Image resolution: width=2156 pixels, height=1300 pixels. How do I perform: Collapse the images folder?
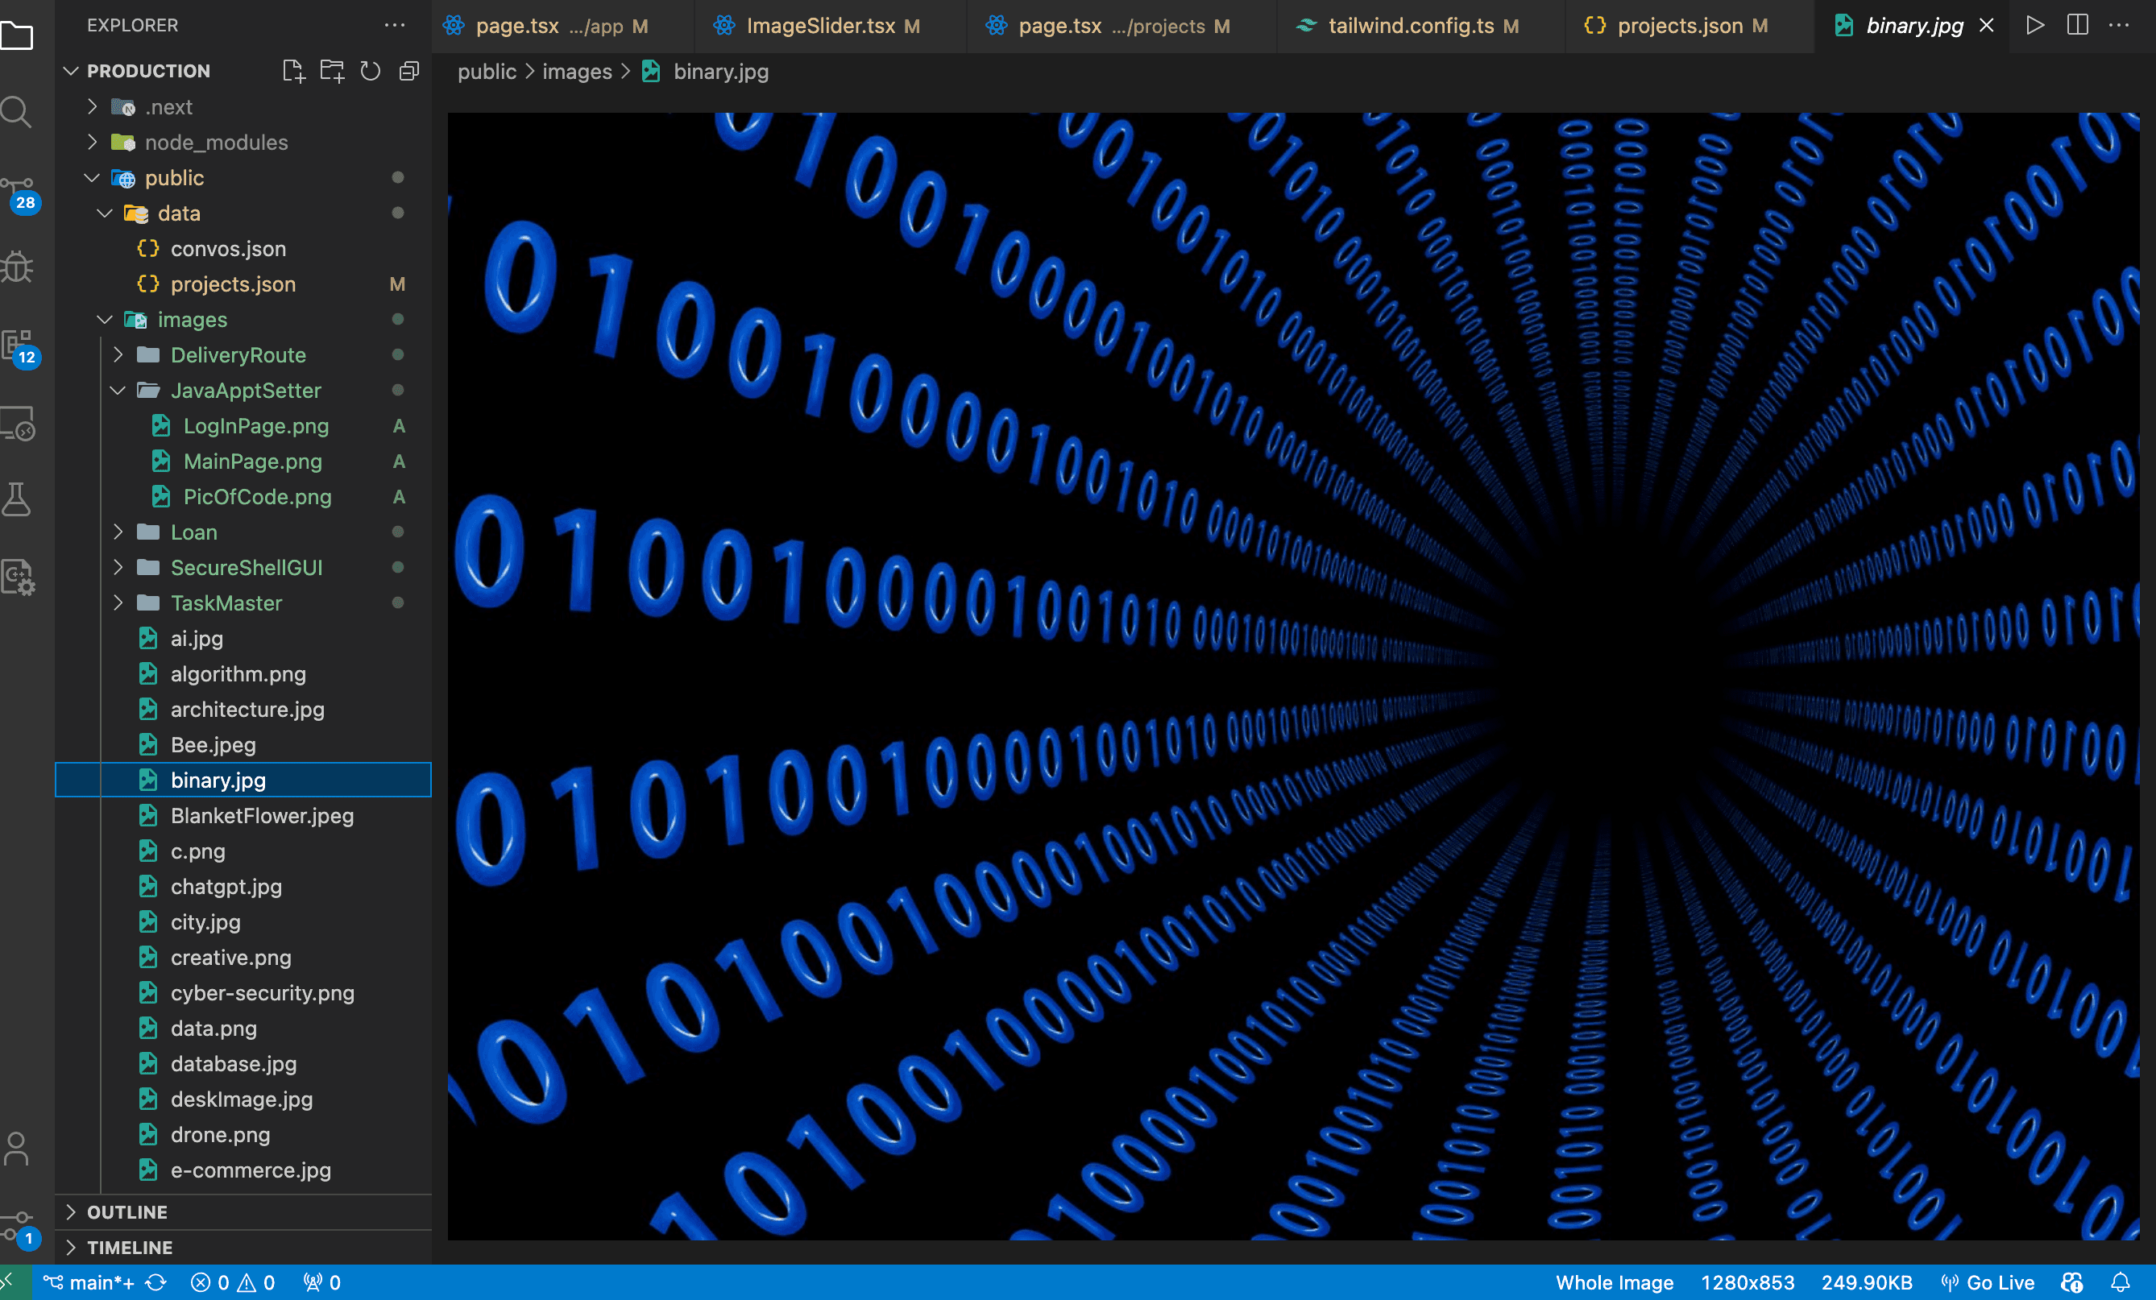[105, 319]
